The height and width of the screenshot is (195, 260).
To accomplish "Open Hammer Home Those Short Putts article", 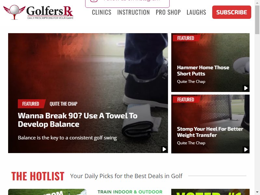I will [203, 71].
